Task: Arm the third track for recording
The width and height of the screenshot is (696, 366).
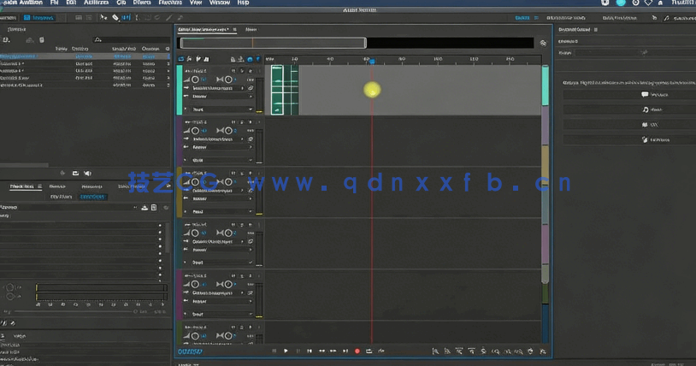Action: pos(251,174)
